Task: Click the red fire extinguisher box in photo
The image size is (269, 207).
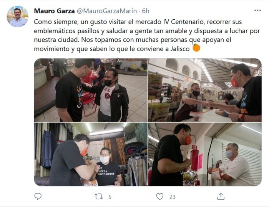Action: pos(194,159)
